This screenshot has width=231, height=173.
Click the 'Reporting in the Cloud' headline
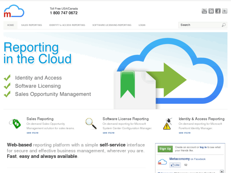(37, 53)
